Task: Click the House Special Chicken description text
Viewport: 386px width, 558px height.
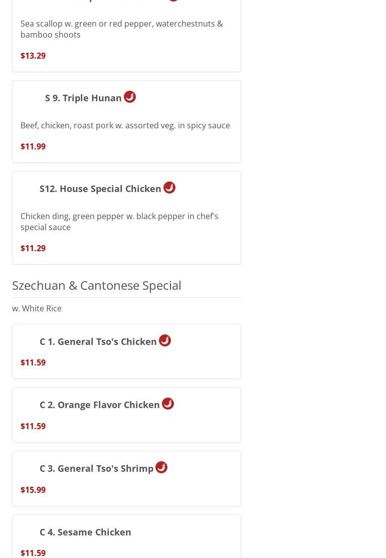Action: pos(119,222)
